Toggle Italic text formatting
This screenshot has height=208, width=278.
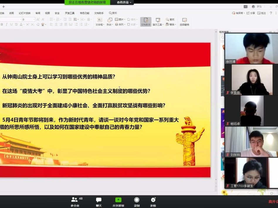tap(7, 25)
